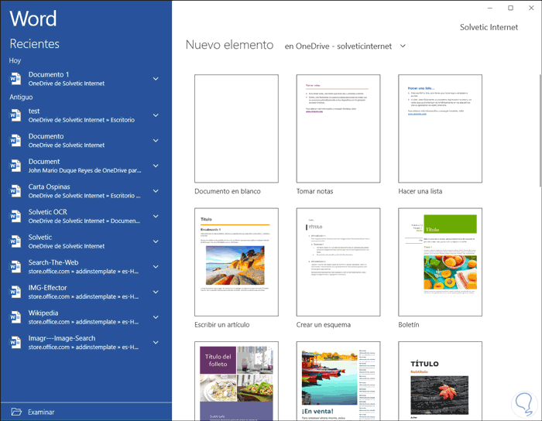This screenshot has height=421, width=542.
Task: Expand chevron for Wikipedia entry
Action: pos(156,317)
